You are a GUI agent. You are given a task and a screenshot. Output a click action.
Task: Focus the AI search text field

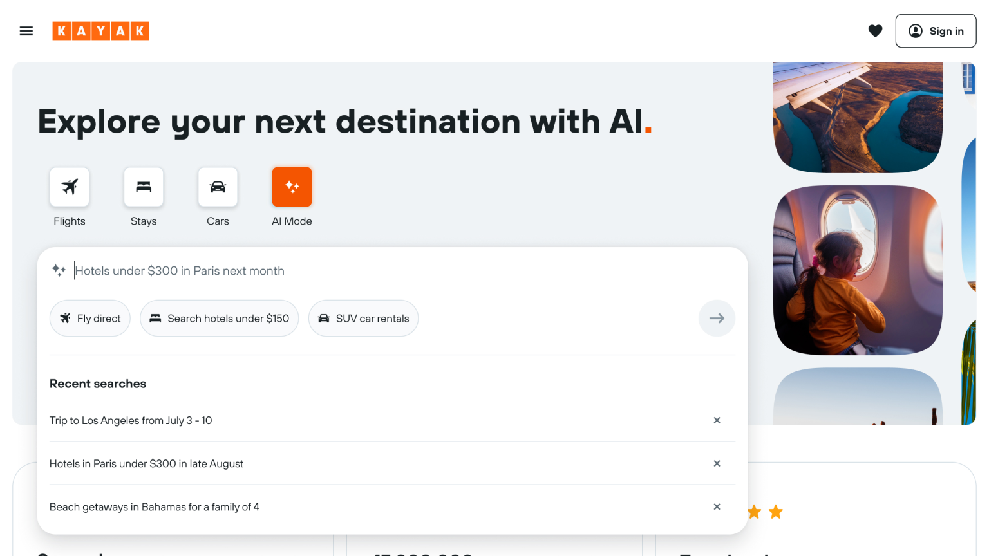[x=386, y=271]
